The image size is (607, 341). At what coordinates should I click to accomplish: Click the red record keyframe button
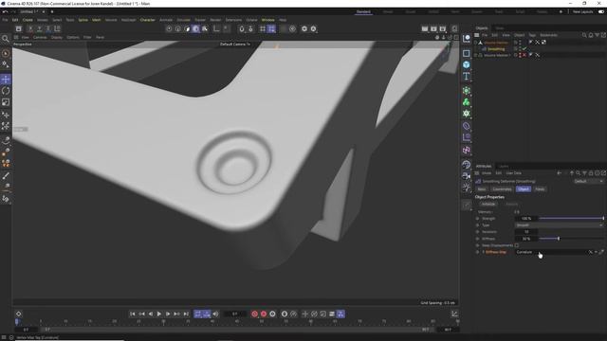pos(255,314)
